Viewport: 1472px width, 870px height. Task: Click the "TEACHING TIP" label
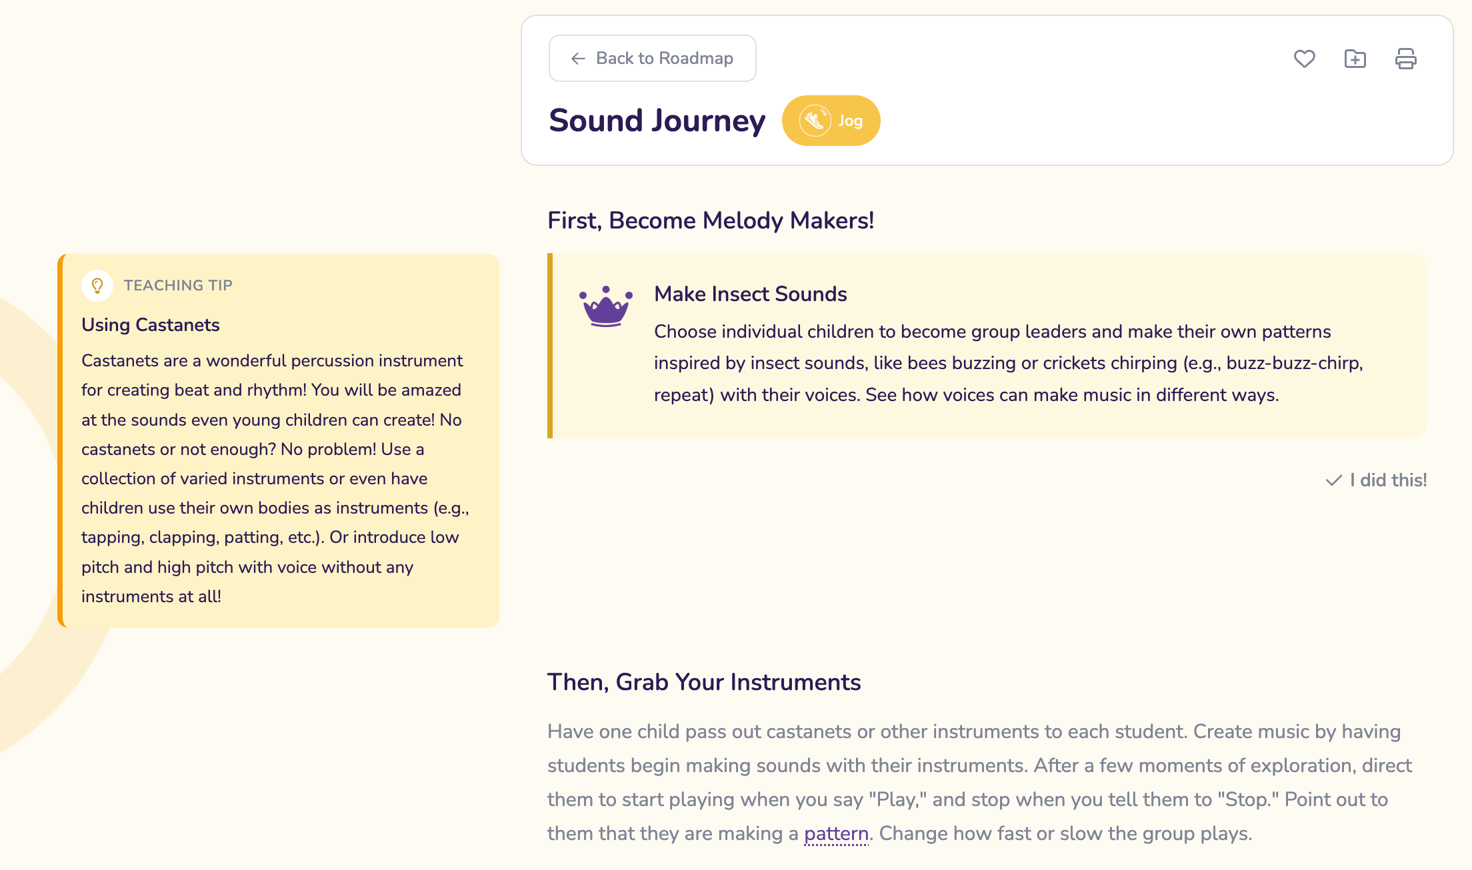point(178,285)
